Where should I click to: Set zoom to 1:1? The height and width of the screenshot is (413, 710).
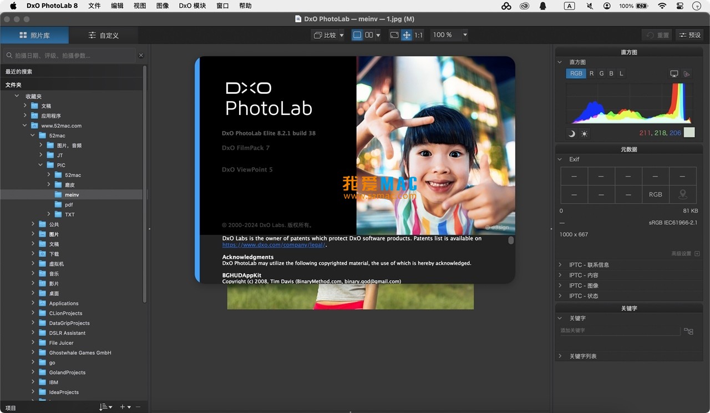coord(418,35)
